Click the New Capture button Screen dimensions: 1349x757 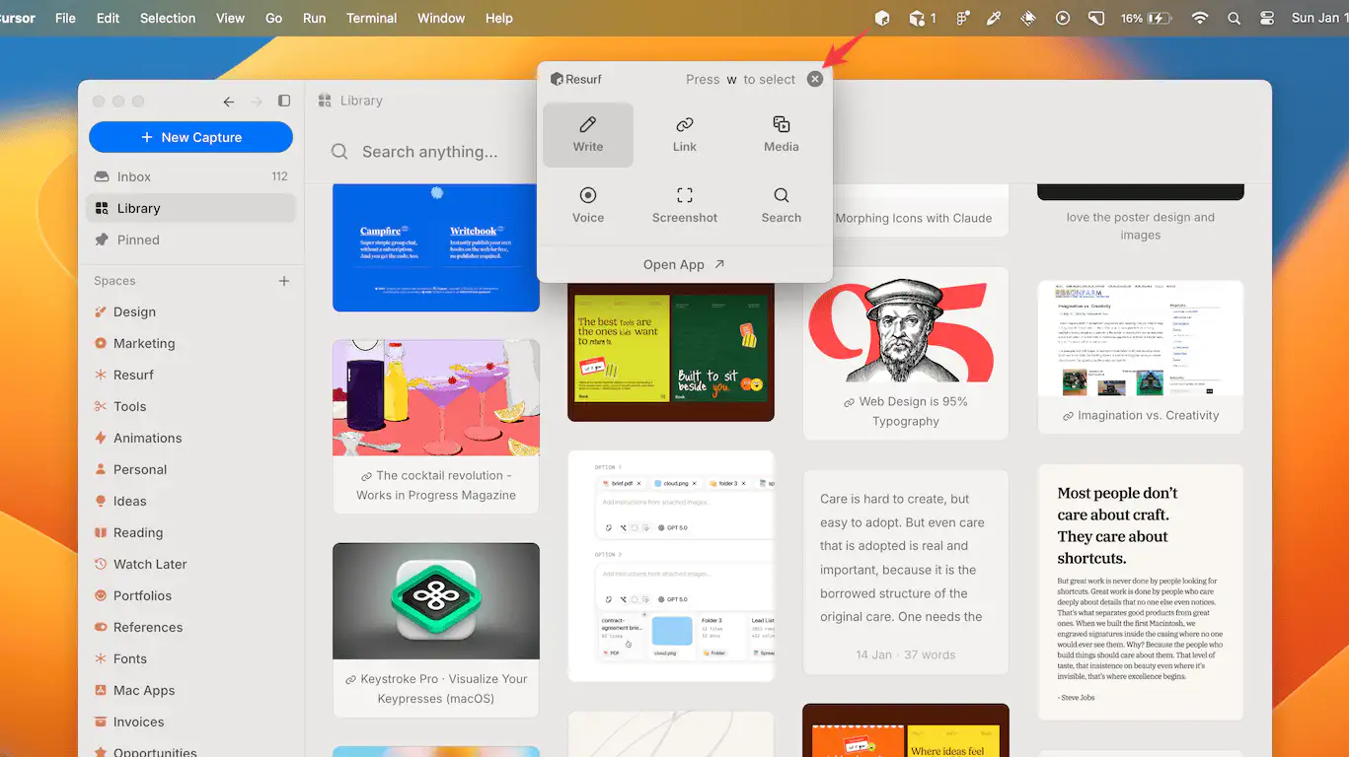click(x=190, y=137)
